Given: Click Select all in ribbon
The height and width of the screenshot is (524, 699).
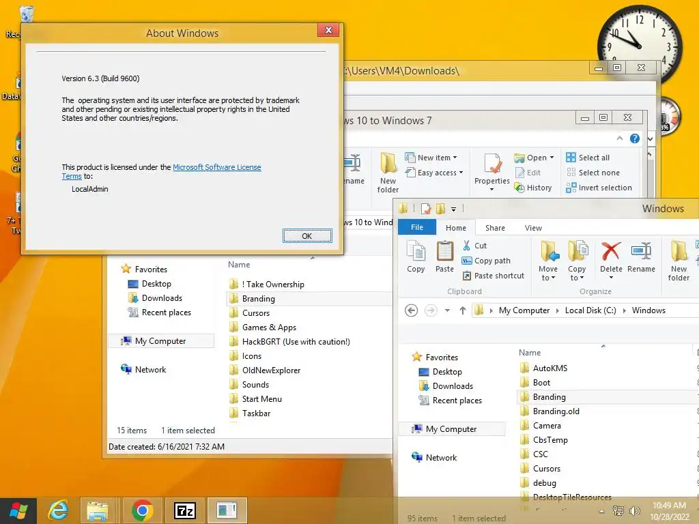Looking at the screenshot, I should click(588, 158).
